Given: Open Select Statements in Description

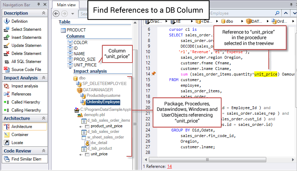Looking at the screenshot, I should click(22, 29).
